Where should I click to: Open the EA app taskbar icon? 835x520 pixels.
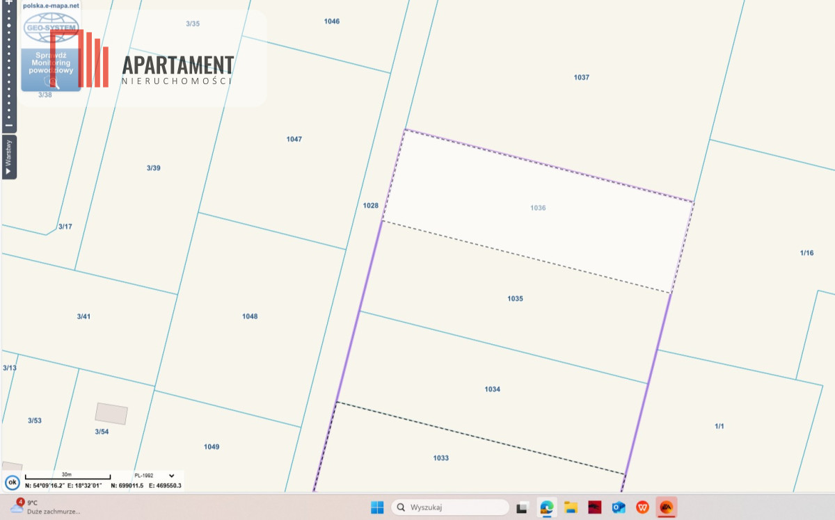point(666,507)
